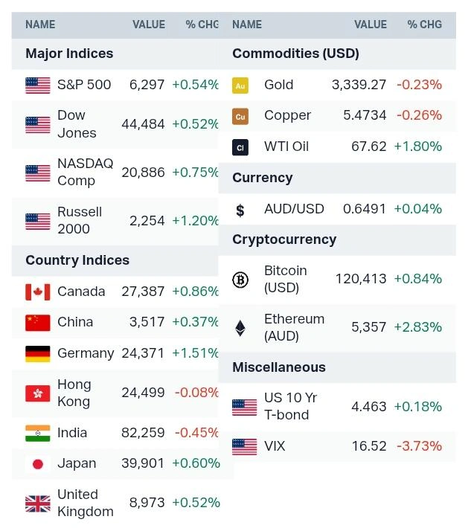Open the NASDAQ Comp index link
Image resolution: width=471 pixels, height=528 pixels.
(x=85, y=172)
